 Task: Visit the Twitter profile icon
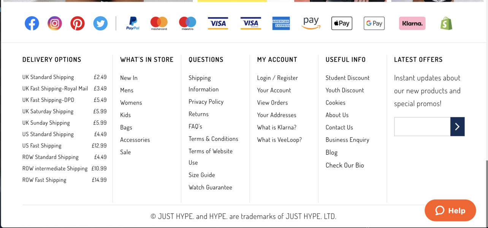[x=100, y=24]
